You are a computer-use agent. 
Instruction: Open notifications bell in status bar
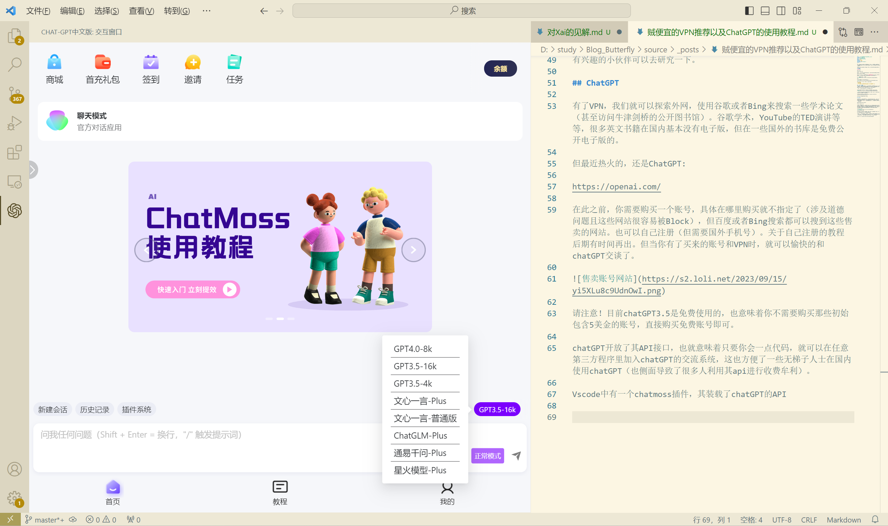[x=875, y=519]
